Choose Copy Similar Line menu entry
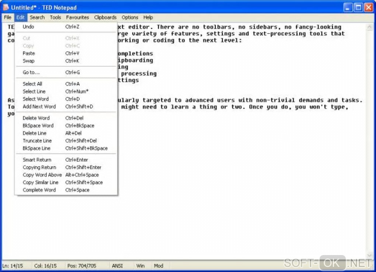This screenshot has width=376, height=272. pyautogui.click(x=66, y=183)
